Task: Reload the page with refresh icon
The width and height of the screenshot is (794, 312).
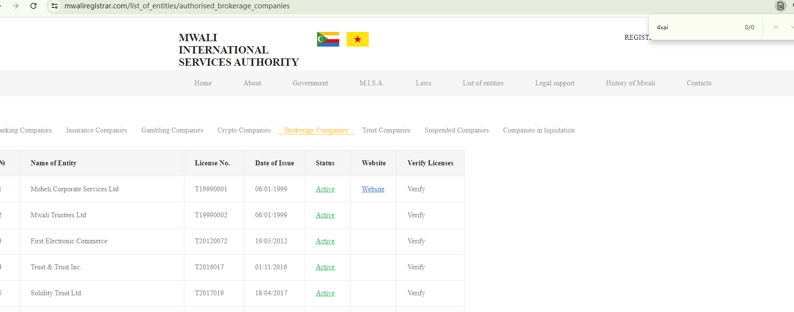Action: point(33,6)
